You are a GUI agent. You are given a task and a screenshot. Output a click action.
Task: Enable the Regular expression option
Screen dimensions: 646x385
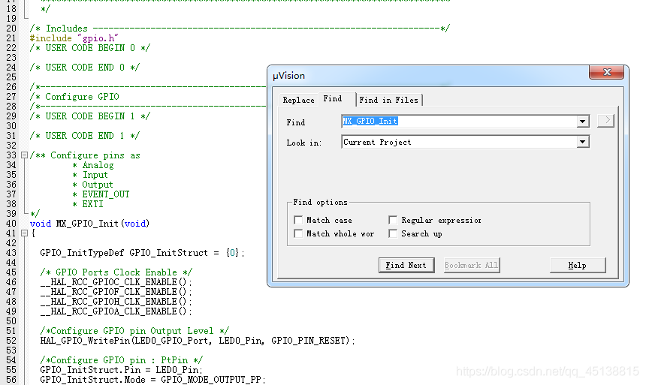[x=393, y=221]
